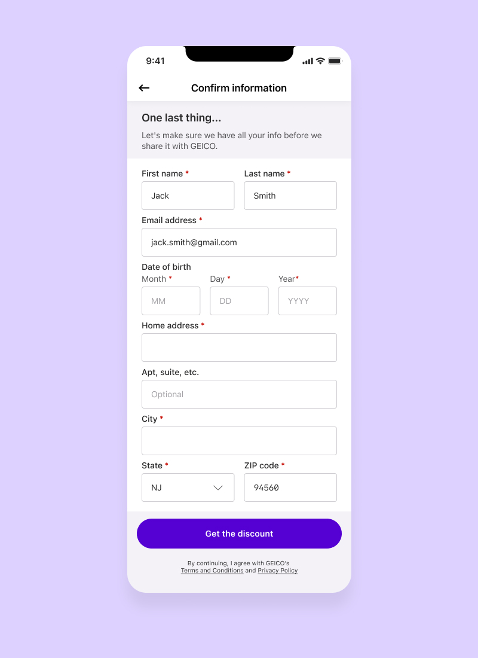Focus the City input field
The height and width of the screenshot is (658, 478).
coord(239,441)
